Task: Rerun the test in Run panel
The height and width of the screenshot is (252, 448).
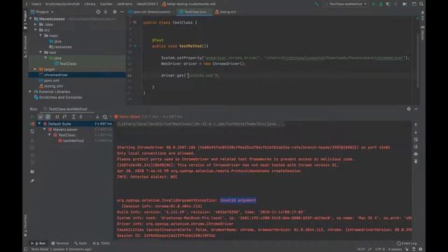Action: pyautogui.click(x=32, y=117)
